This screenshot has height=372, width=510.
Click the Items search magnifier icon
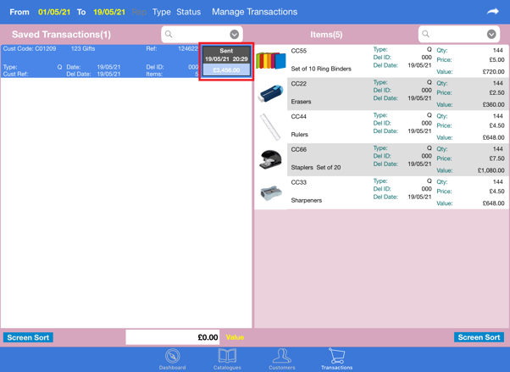coord(426,35)
